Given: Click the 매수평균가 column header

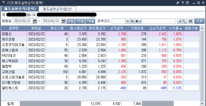Looking at the screenshot, I should [x=78, y=28].
